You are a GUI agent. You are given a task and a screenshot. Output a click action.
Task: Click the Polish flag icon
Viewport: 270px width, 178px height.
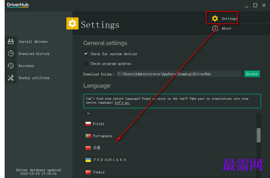[88, 124]
